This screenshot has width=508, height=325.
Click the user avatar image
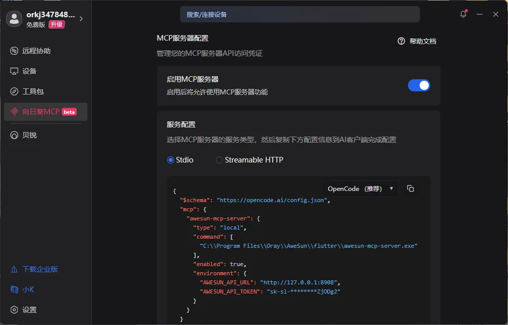tap(14, 20)
